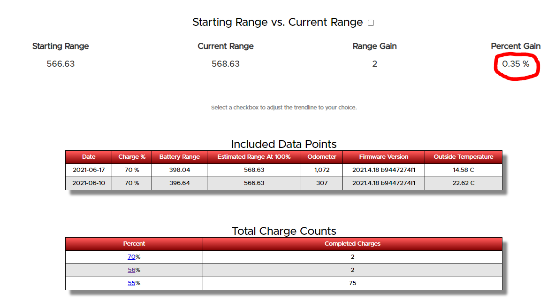This screenshot has height=302, width=555.
Task: Click the Starting Range value 566.63
Action: (61, 64)
